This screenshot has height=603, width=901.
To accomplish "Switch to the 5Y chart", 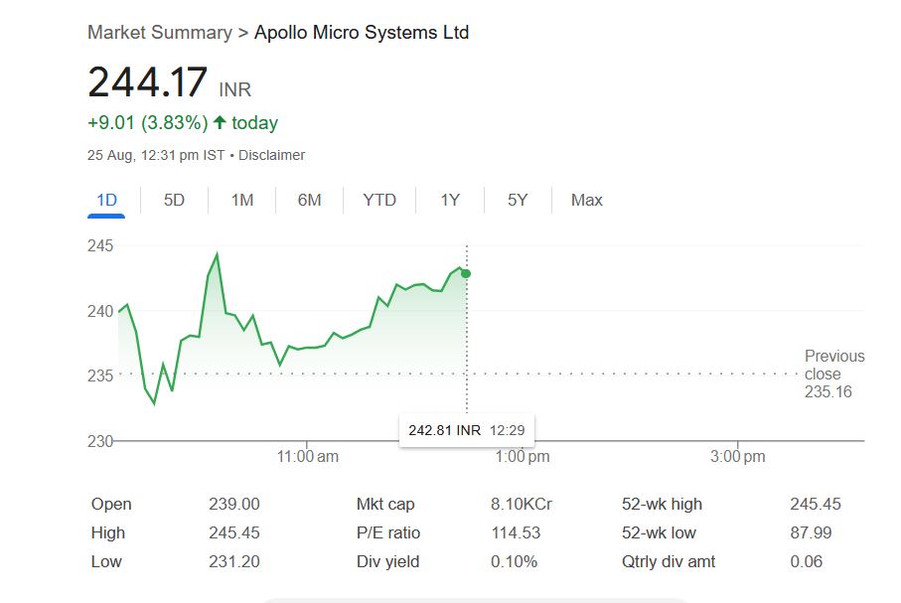I will (x=518, y=200).
